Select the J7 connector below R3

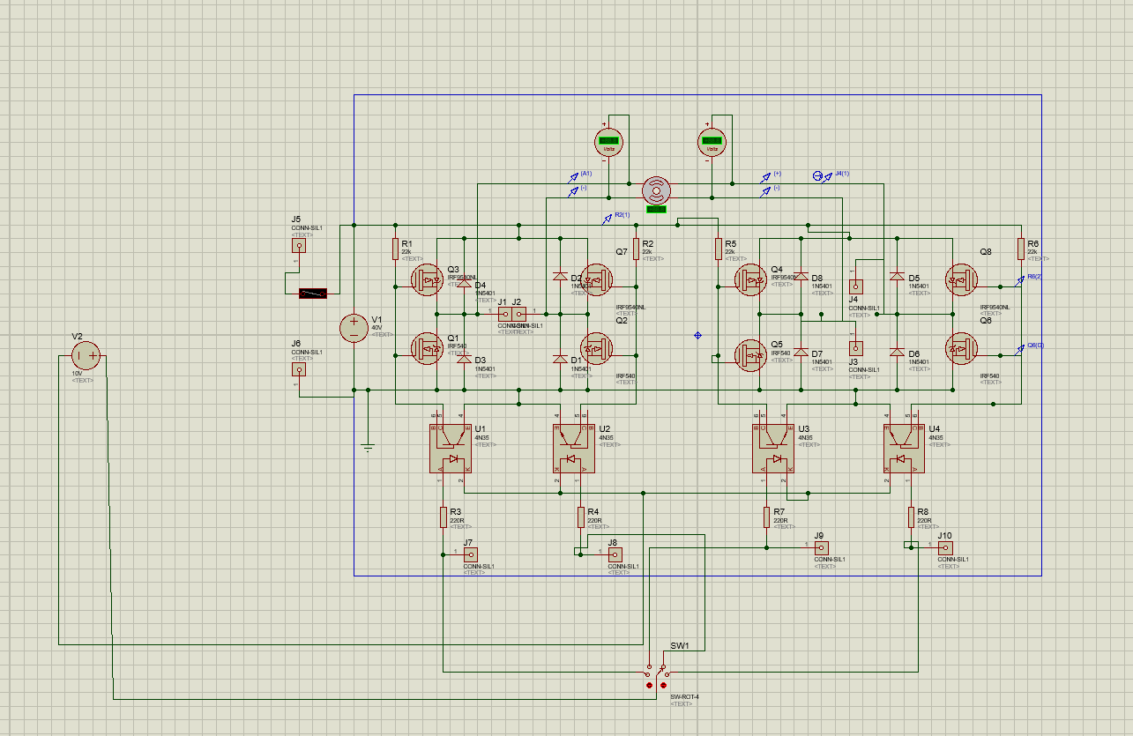(x=470, y=554)
